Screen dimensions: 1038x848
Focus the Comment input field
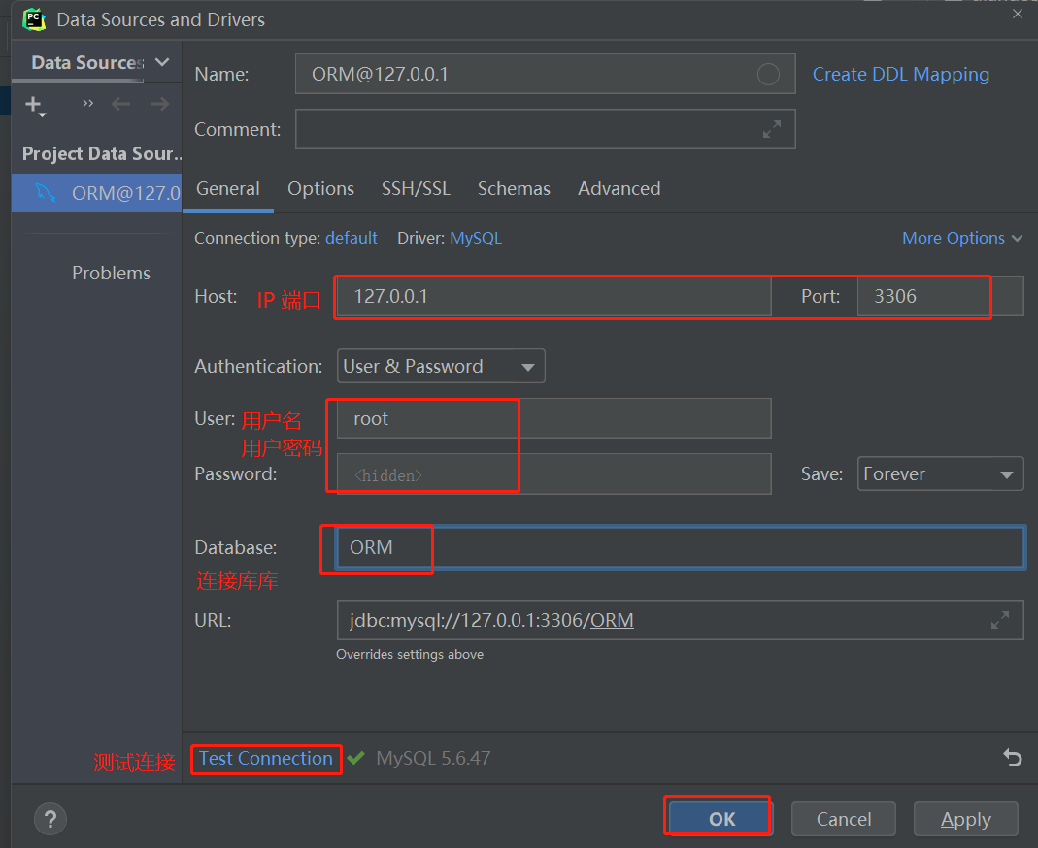(x=545, y=129)
